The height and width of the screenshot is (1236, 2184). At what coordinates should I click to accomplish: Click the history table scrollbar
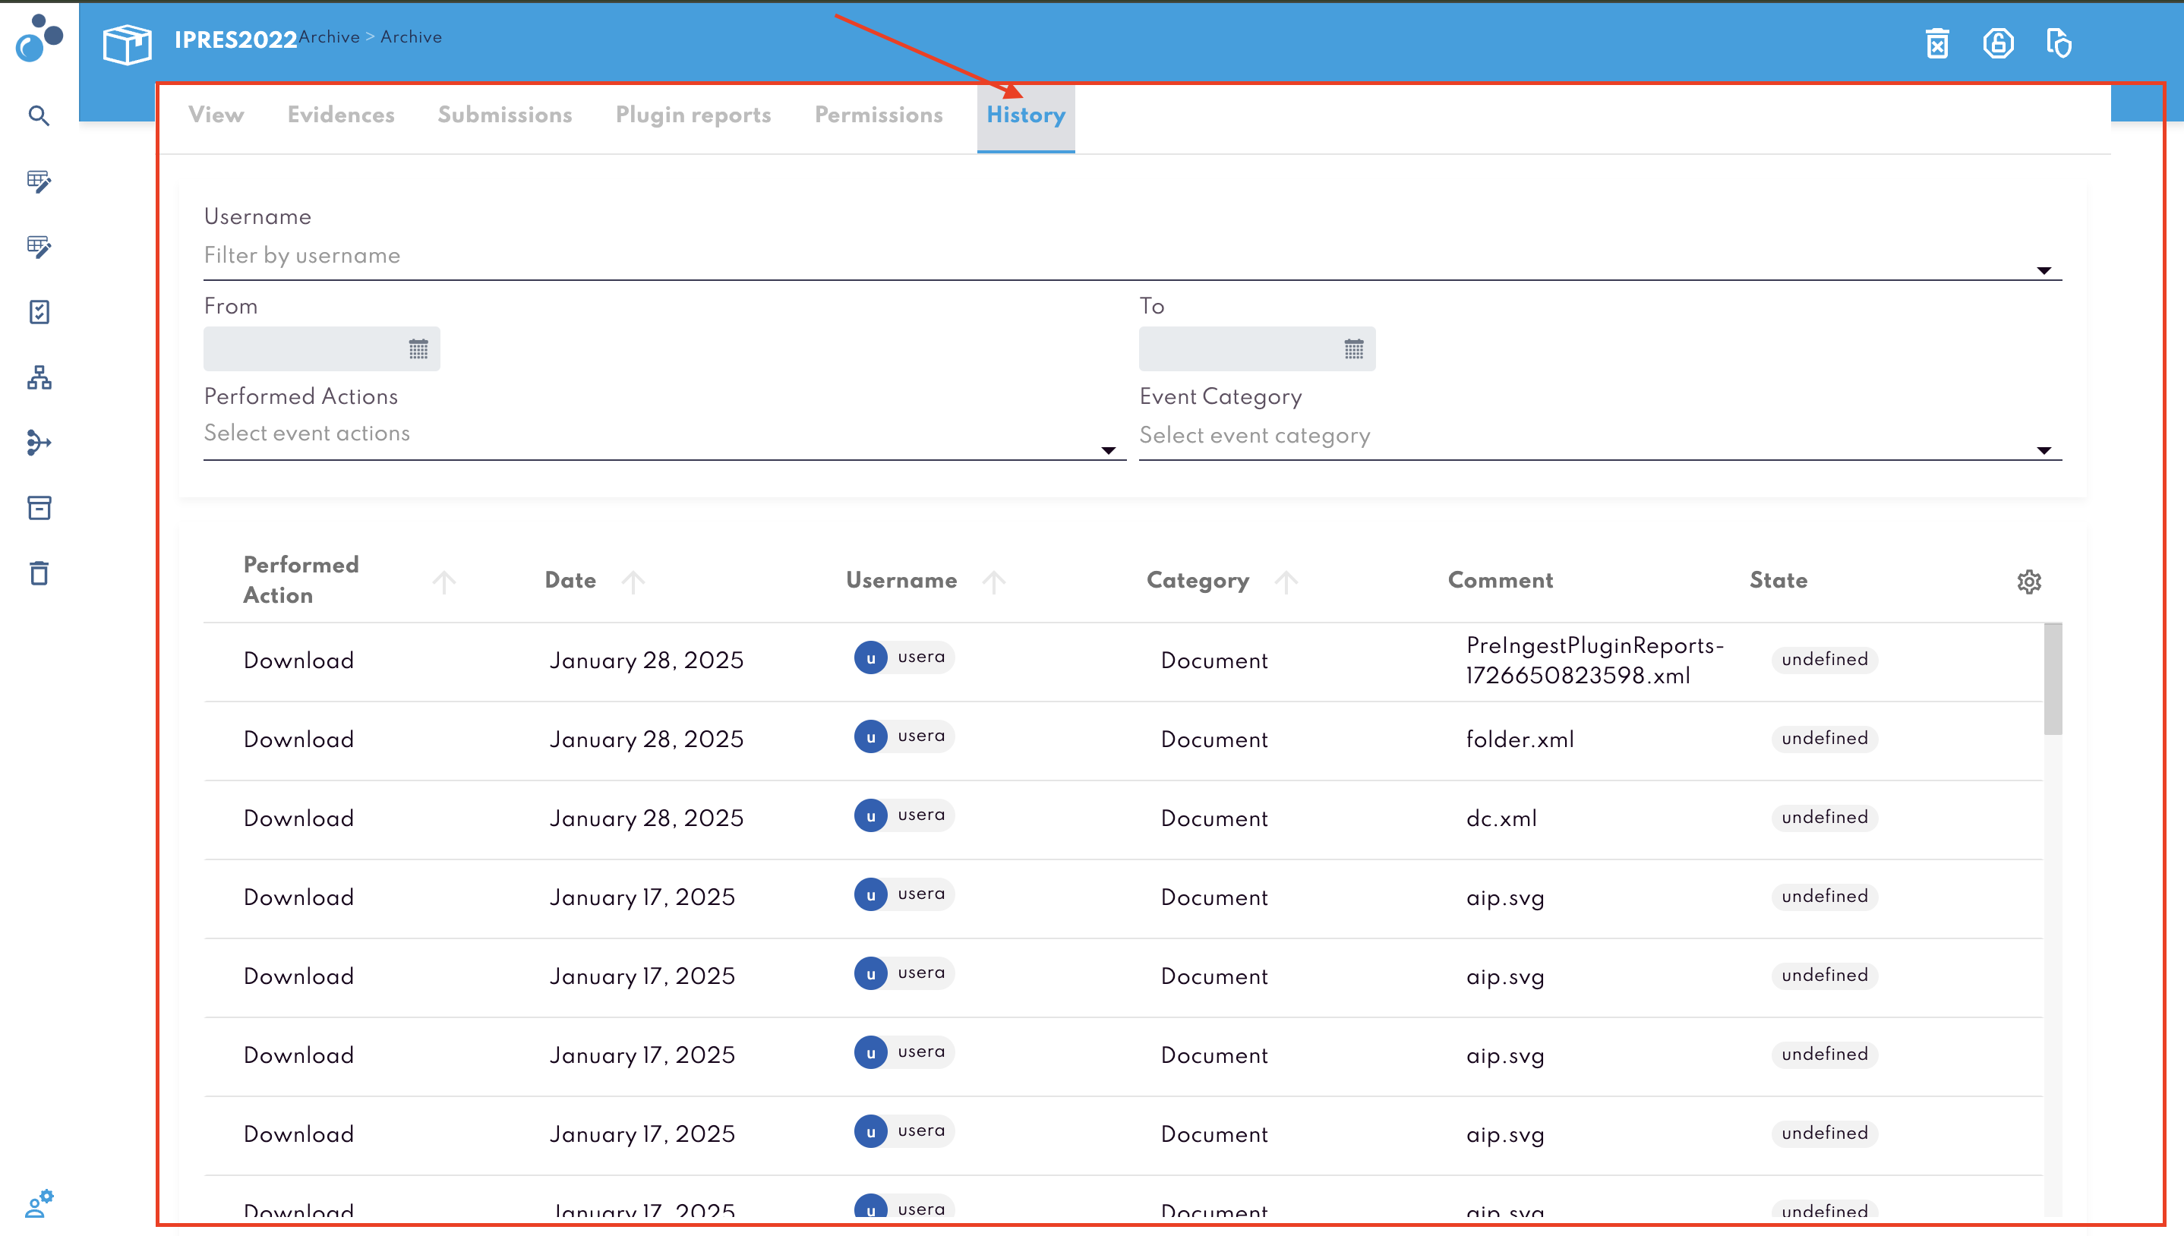click(2053, 679)
